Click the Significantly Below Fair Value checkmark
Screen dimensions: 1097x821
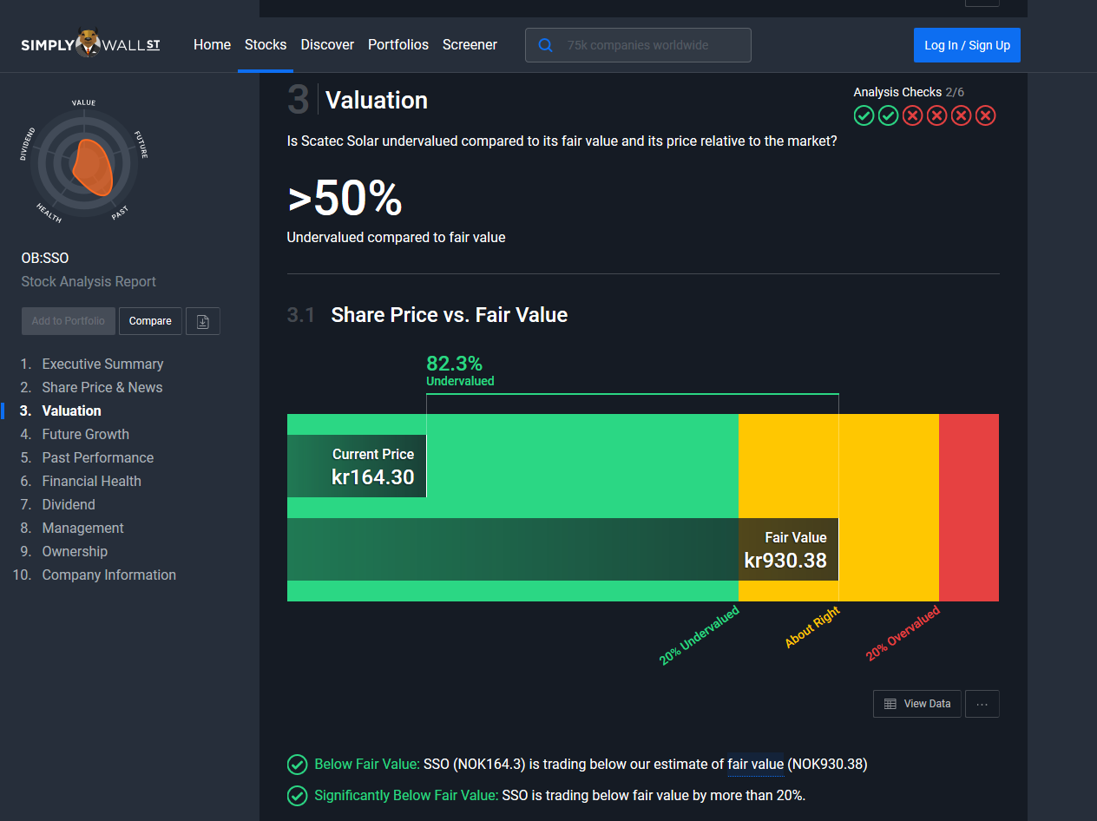(297, 795)
